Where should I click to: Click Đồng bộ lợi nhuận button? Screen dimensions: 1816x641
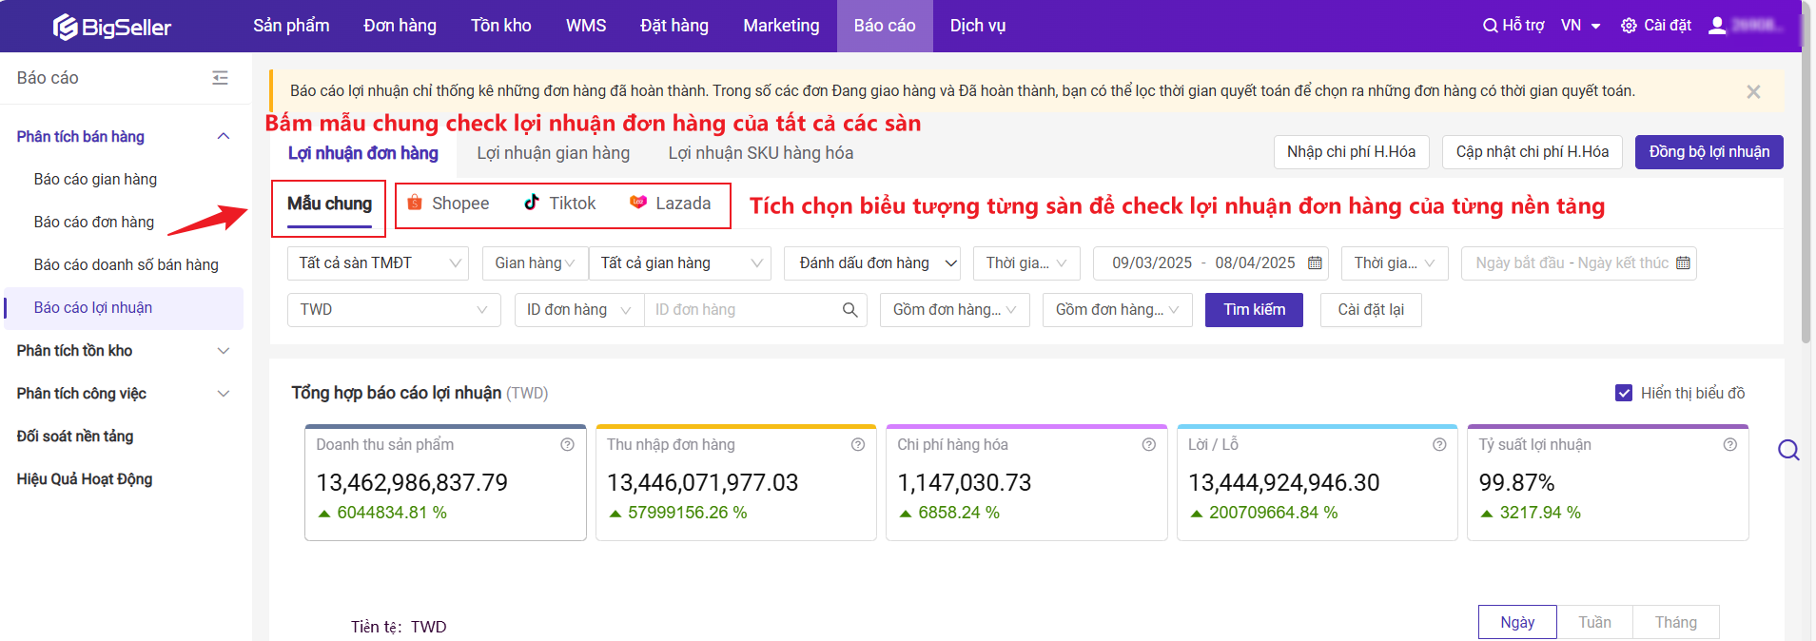tap(1709, 152)
